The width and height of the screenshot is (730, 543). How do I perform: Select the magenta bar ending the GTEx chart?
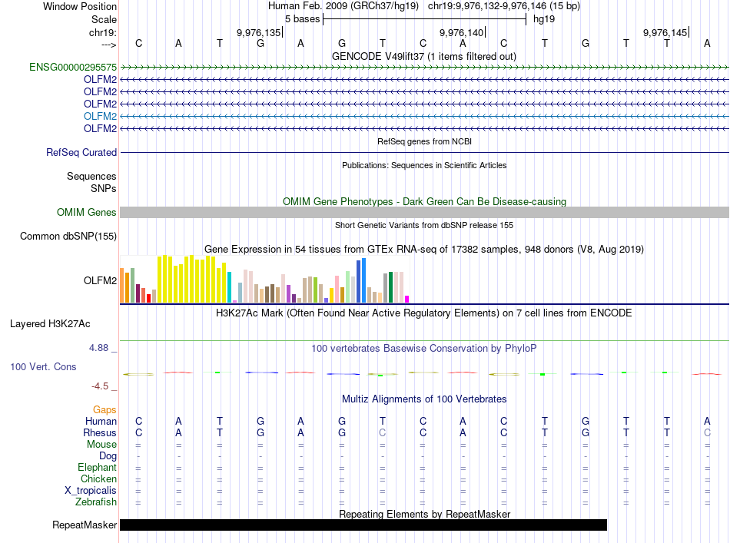pos(407,300)
